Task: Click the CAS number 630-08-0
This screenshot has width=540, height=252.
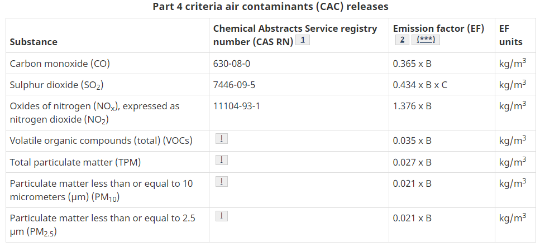Action: [231, 64]
